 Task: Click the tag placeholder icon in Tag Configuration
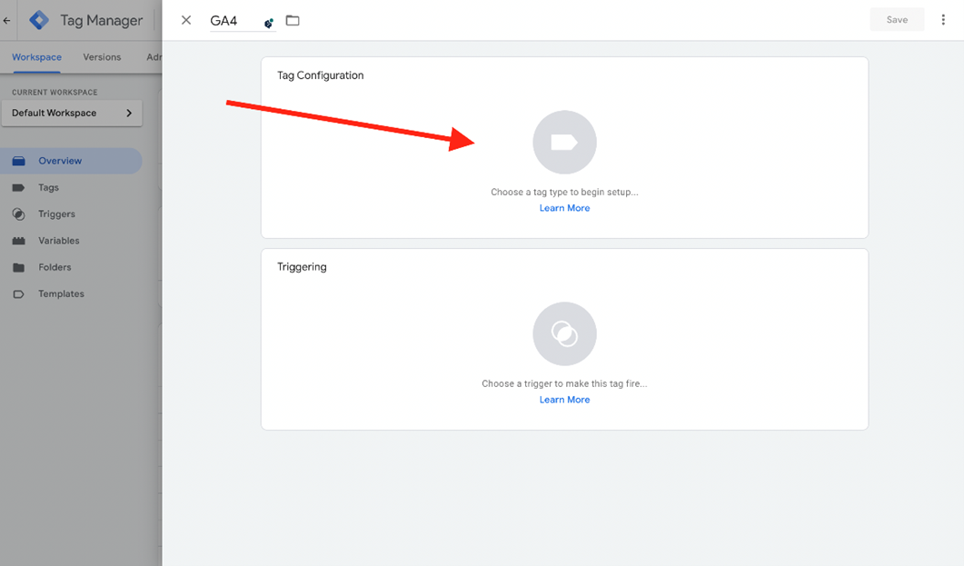tap(564, 142)
